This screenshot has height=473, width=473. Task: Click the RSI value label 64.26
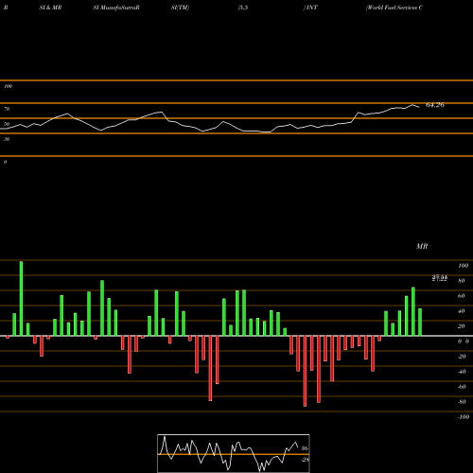click(435, 105)
